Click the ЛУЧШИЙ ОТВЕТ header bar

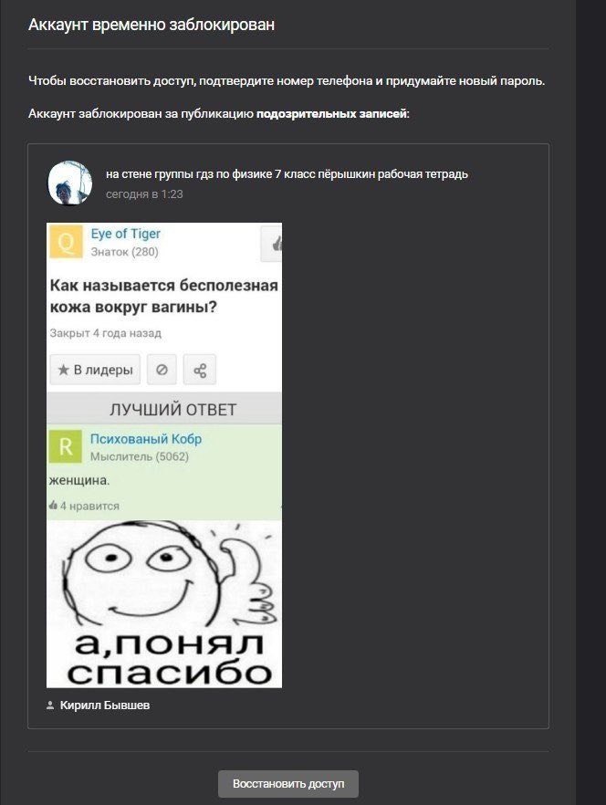point(164,409)
